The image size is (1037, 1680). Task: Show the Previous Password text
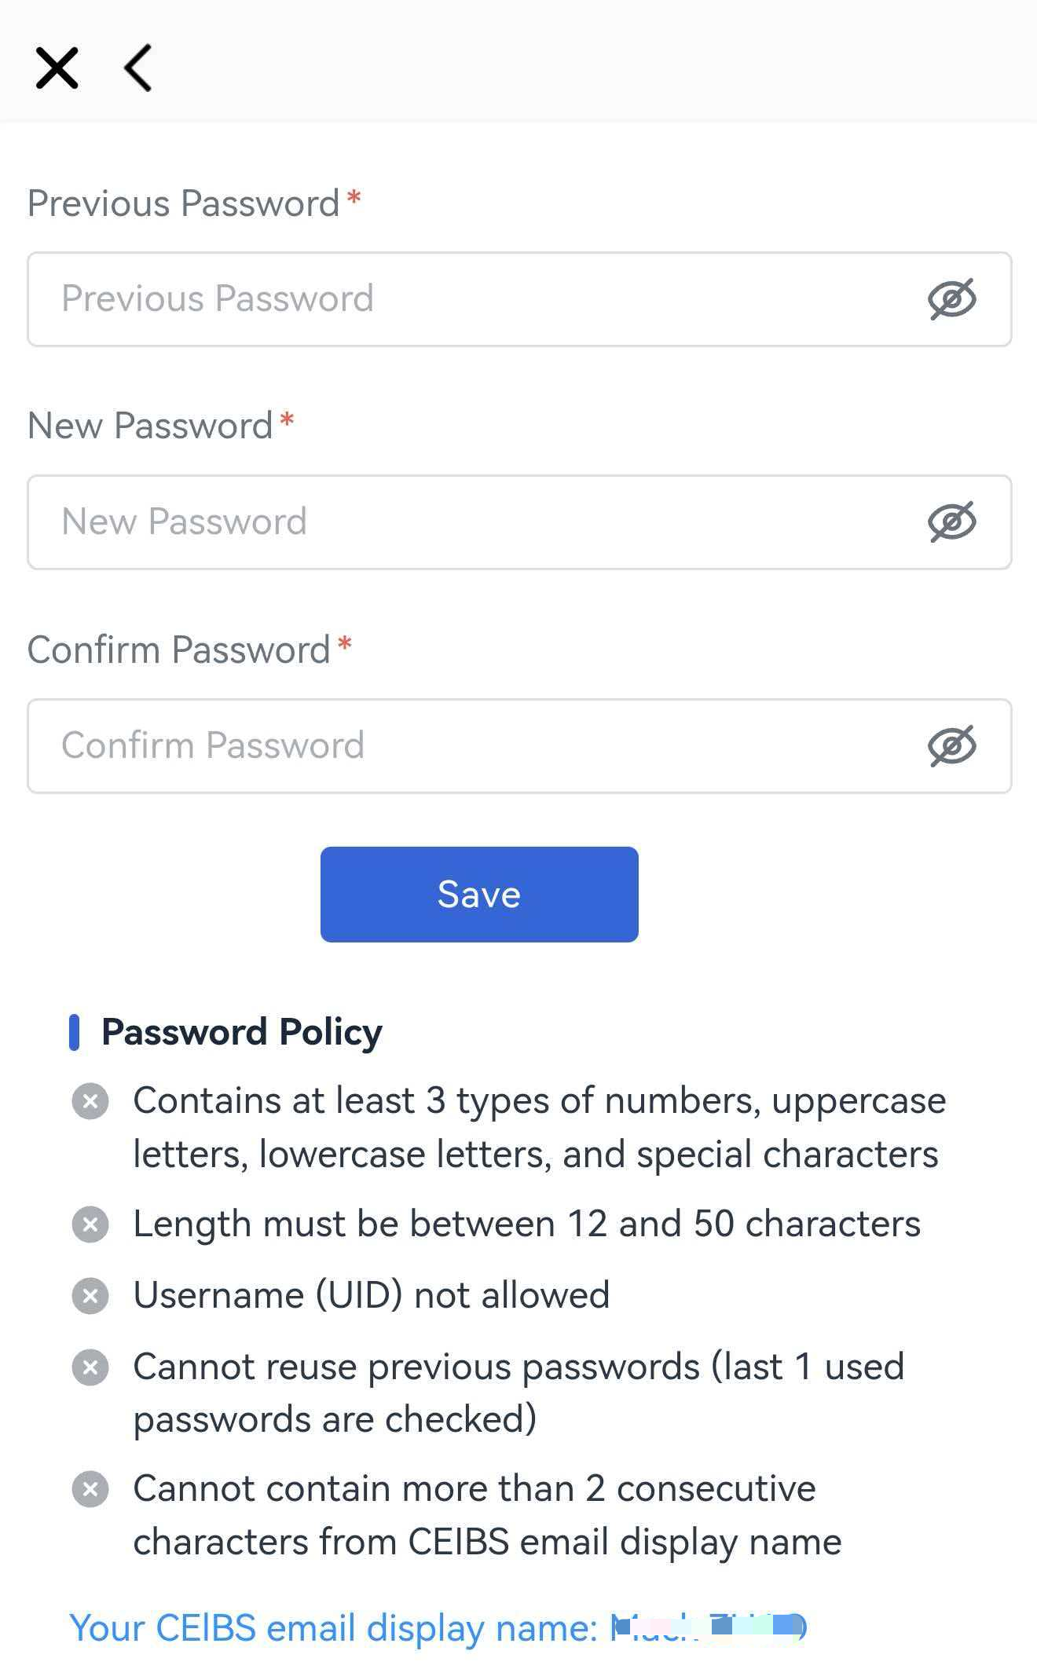[951, 299]
